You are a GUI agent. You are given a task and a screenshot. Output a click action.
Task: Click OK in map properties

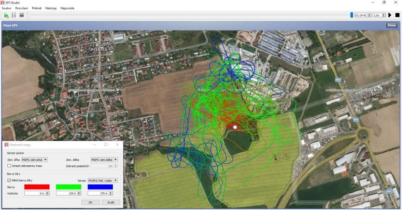tap(90, 202)
